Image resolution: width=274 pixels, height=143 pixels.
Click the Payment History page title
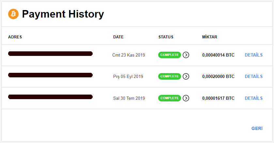[x=63, y=14]
